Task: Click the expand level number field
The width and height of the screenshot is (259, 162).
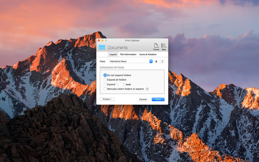Action: (119, 85)
